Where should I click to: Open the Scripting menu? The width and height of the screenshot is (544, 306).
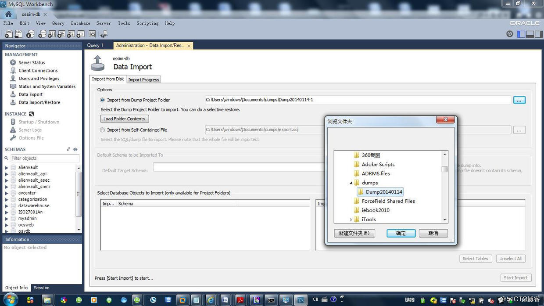point(147,23)
